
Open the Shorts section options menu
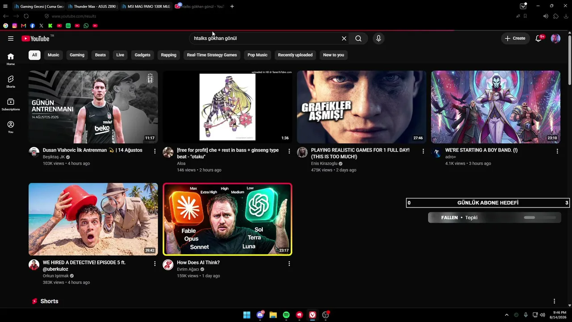click(x=554, y=301)
